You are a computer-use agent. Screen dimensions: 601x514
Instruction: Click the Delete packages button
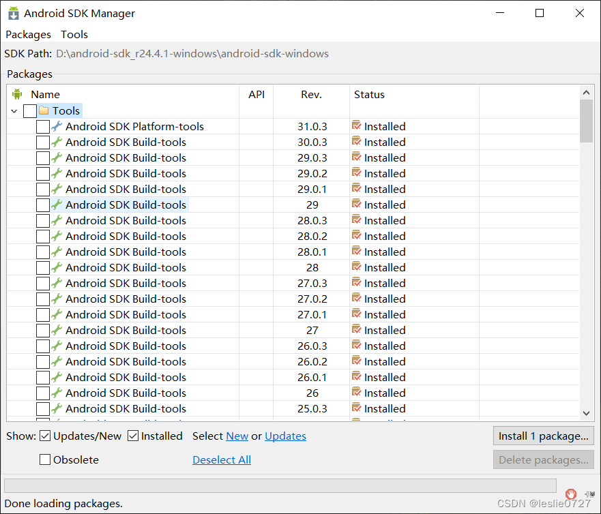(544, 459)
